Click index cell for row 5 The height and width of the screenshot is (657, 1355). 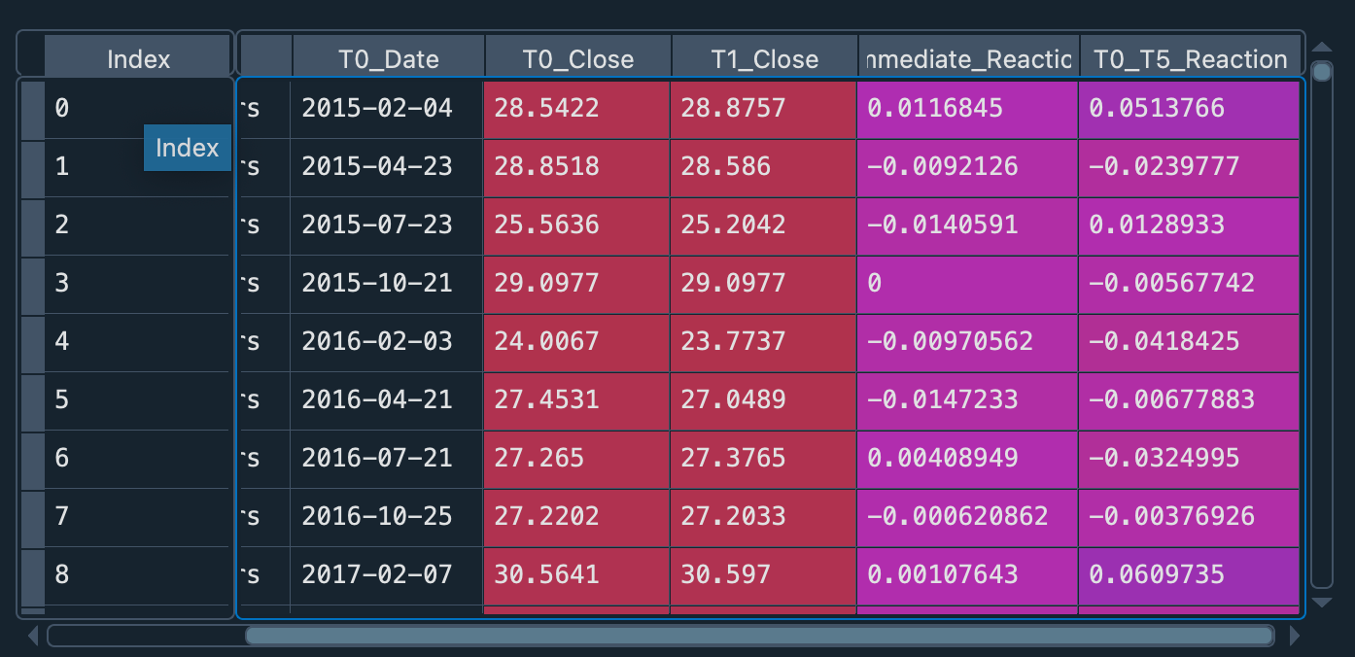click(x=136, y=399)
